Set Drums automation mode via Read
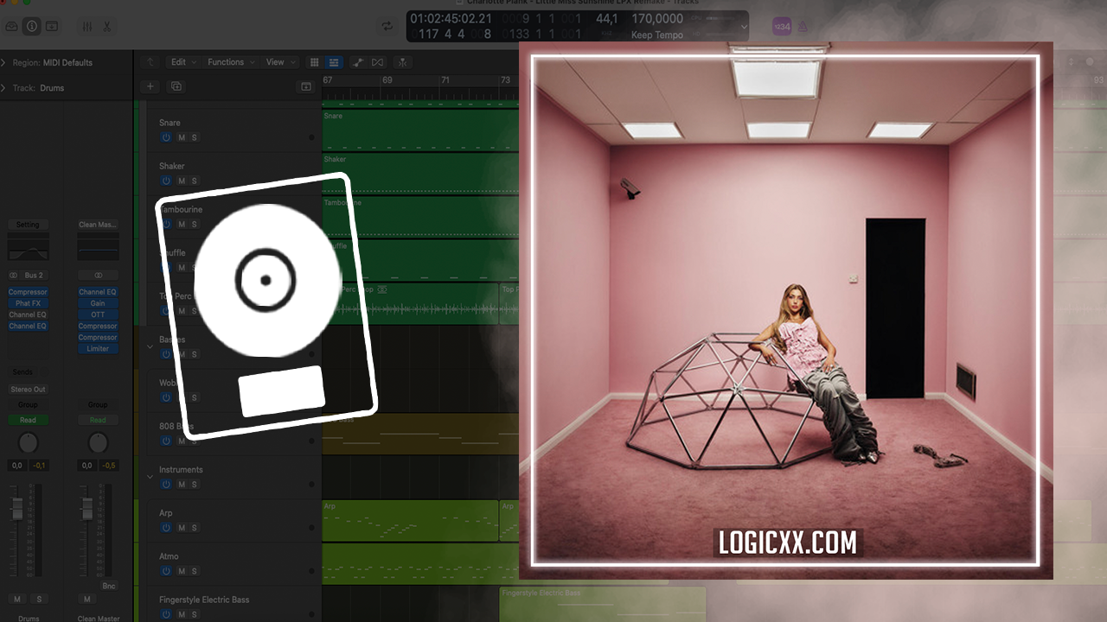 pyautogui.click(x=28, y=420)
